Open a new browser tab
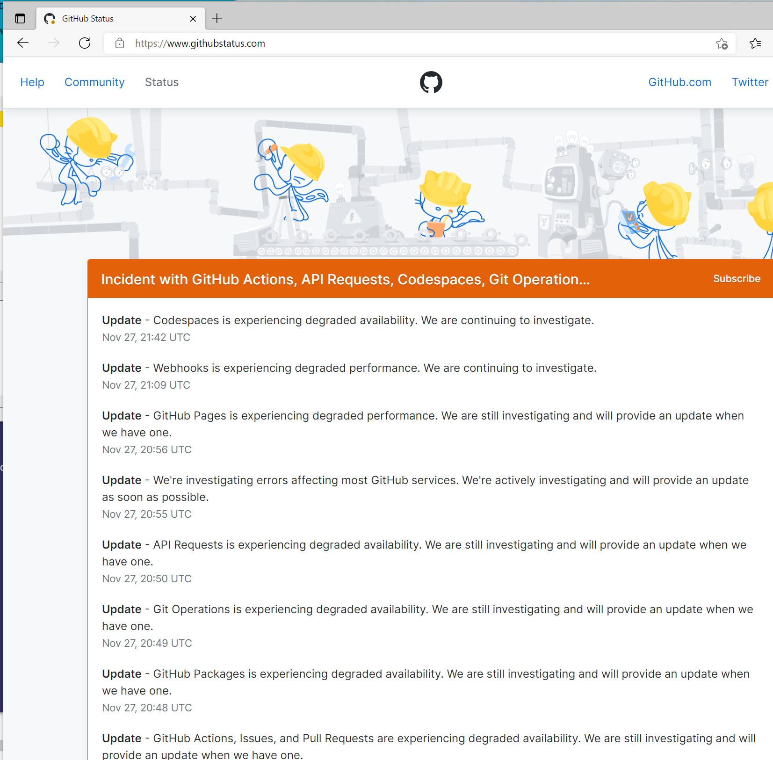This screenshot has height=760, width=773. 217,19
